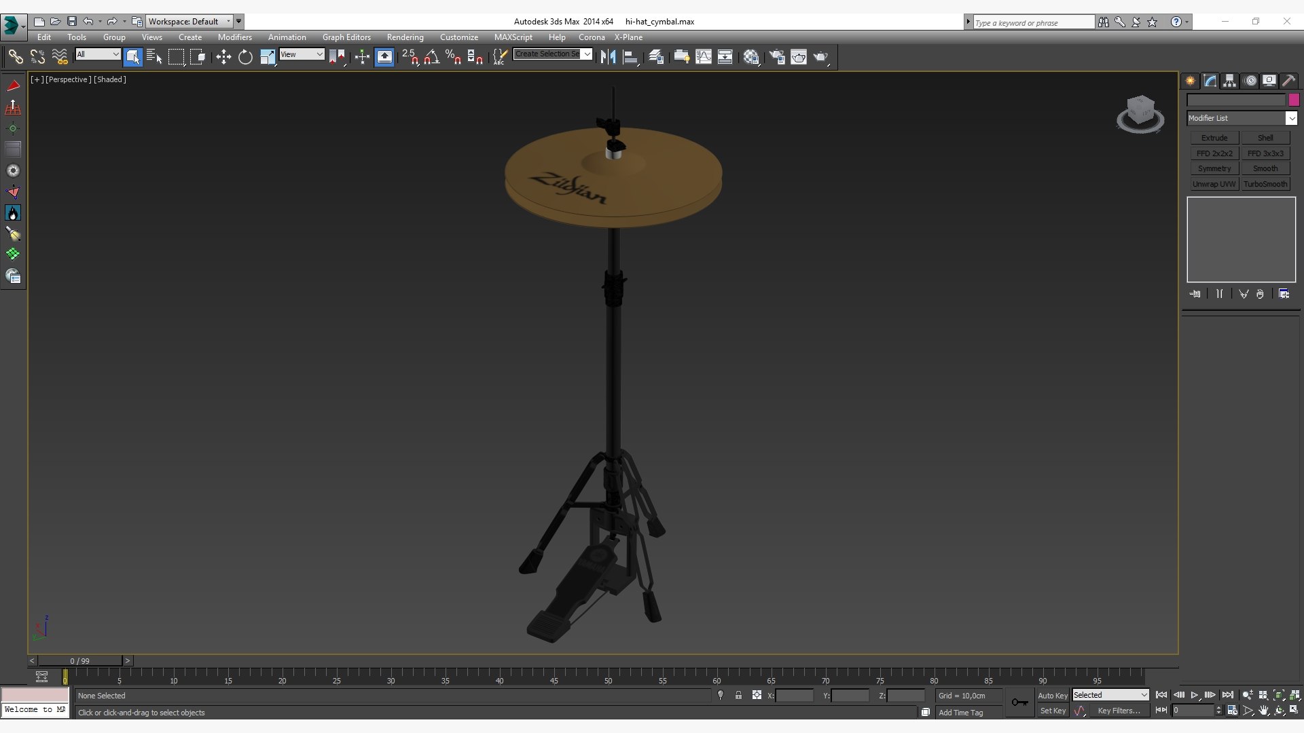
Task: Click Select and Link chain icon
Action: pos(16,57)
